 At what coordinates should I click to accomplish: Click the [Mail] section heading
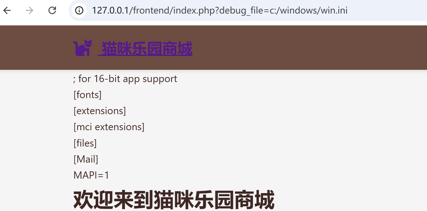(86, 159)
